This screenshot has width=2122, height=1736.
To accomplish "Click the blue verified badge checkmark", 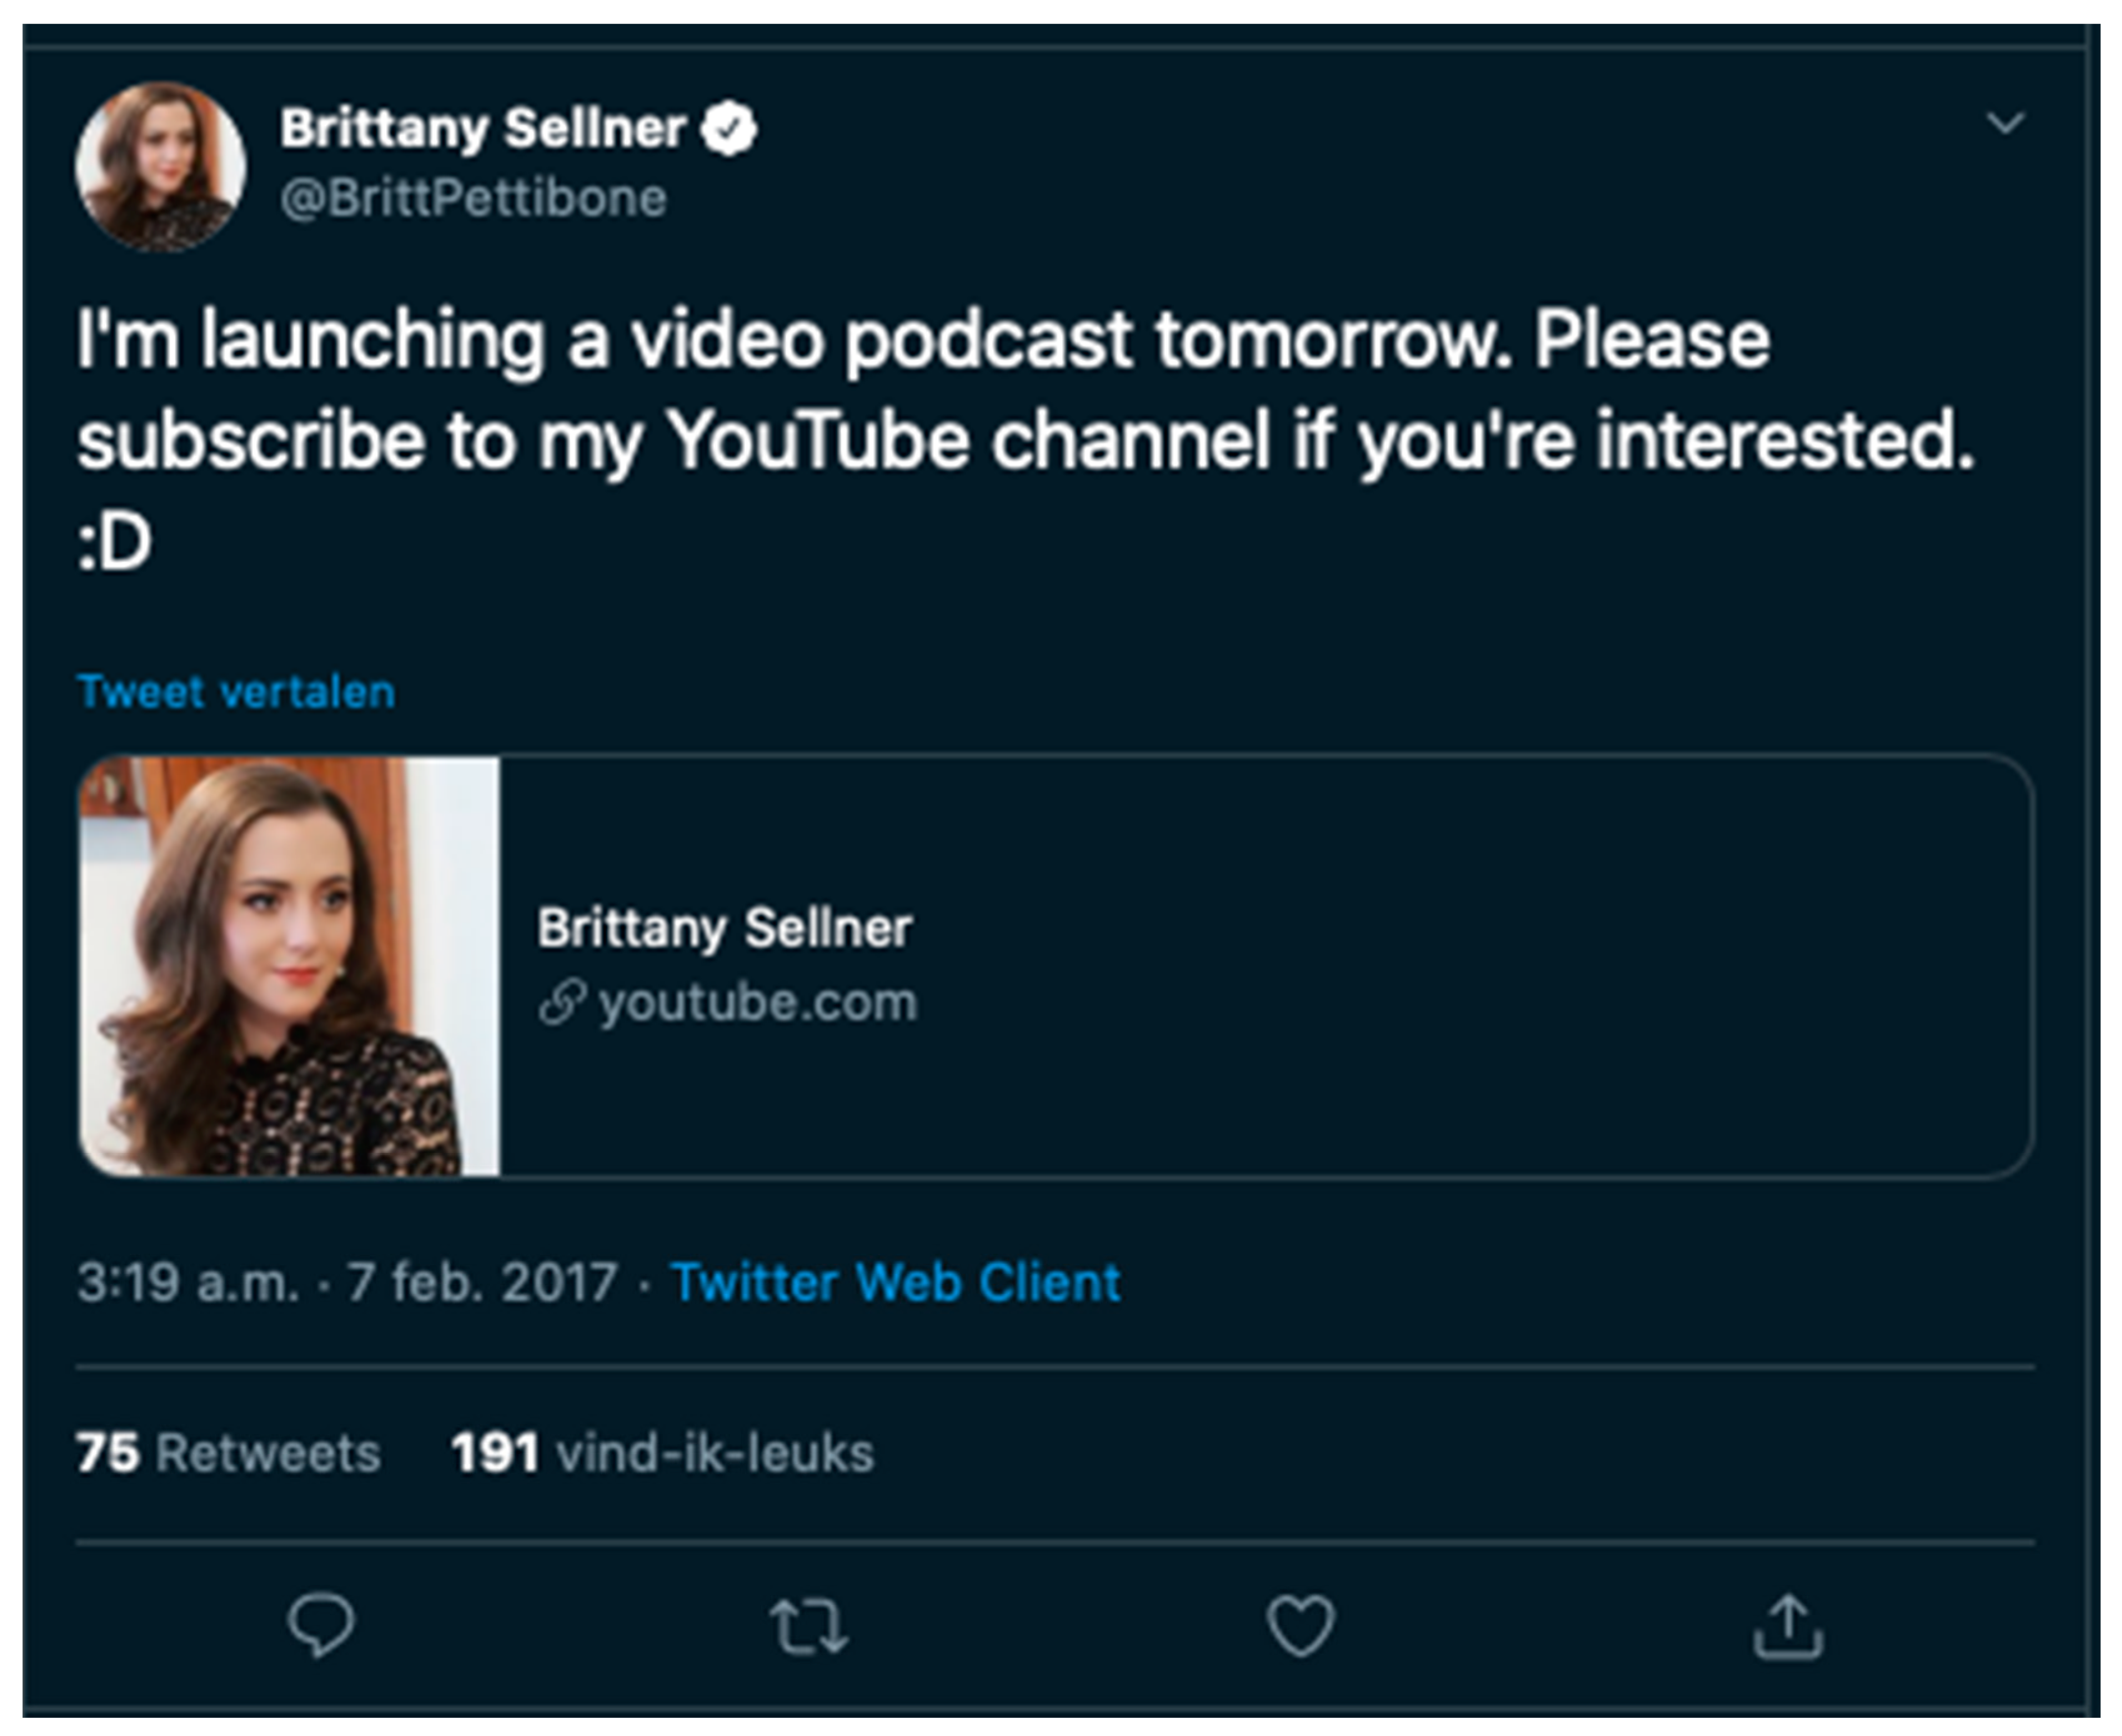I will coord(729,129).
